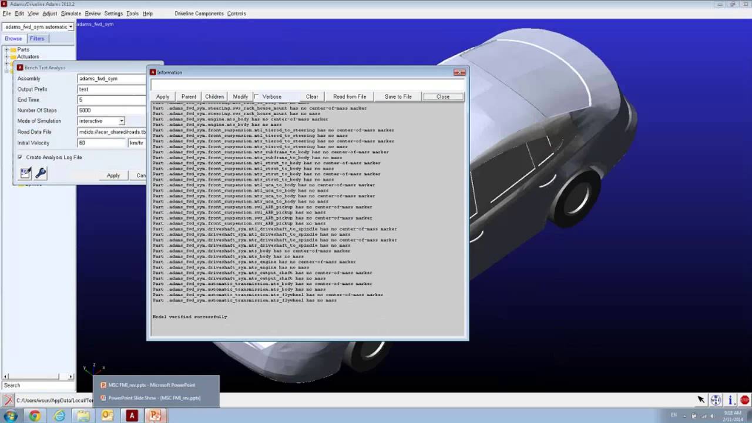This screenshot has width=752, height=423.
Task: Click the Save to File button
Action: click(398, 96)
